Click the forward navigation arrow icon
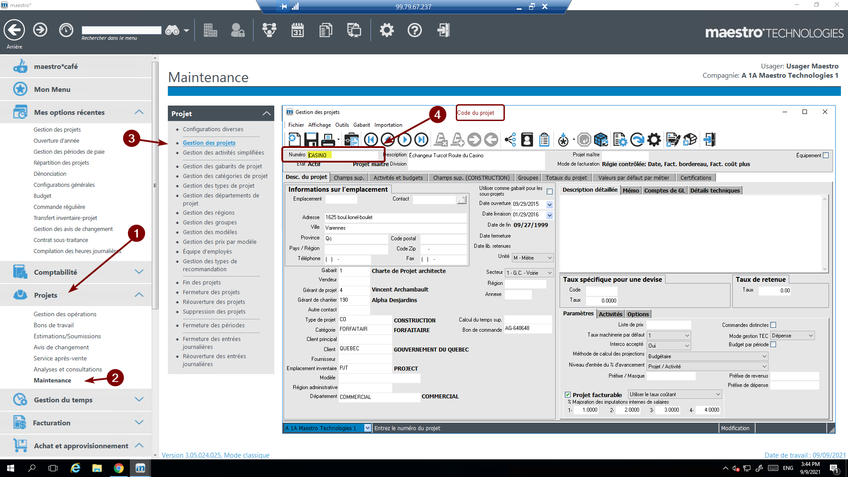 tap(40, 30)
